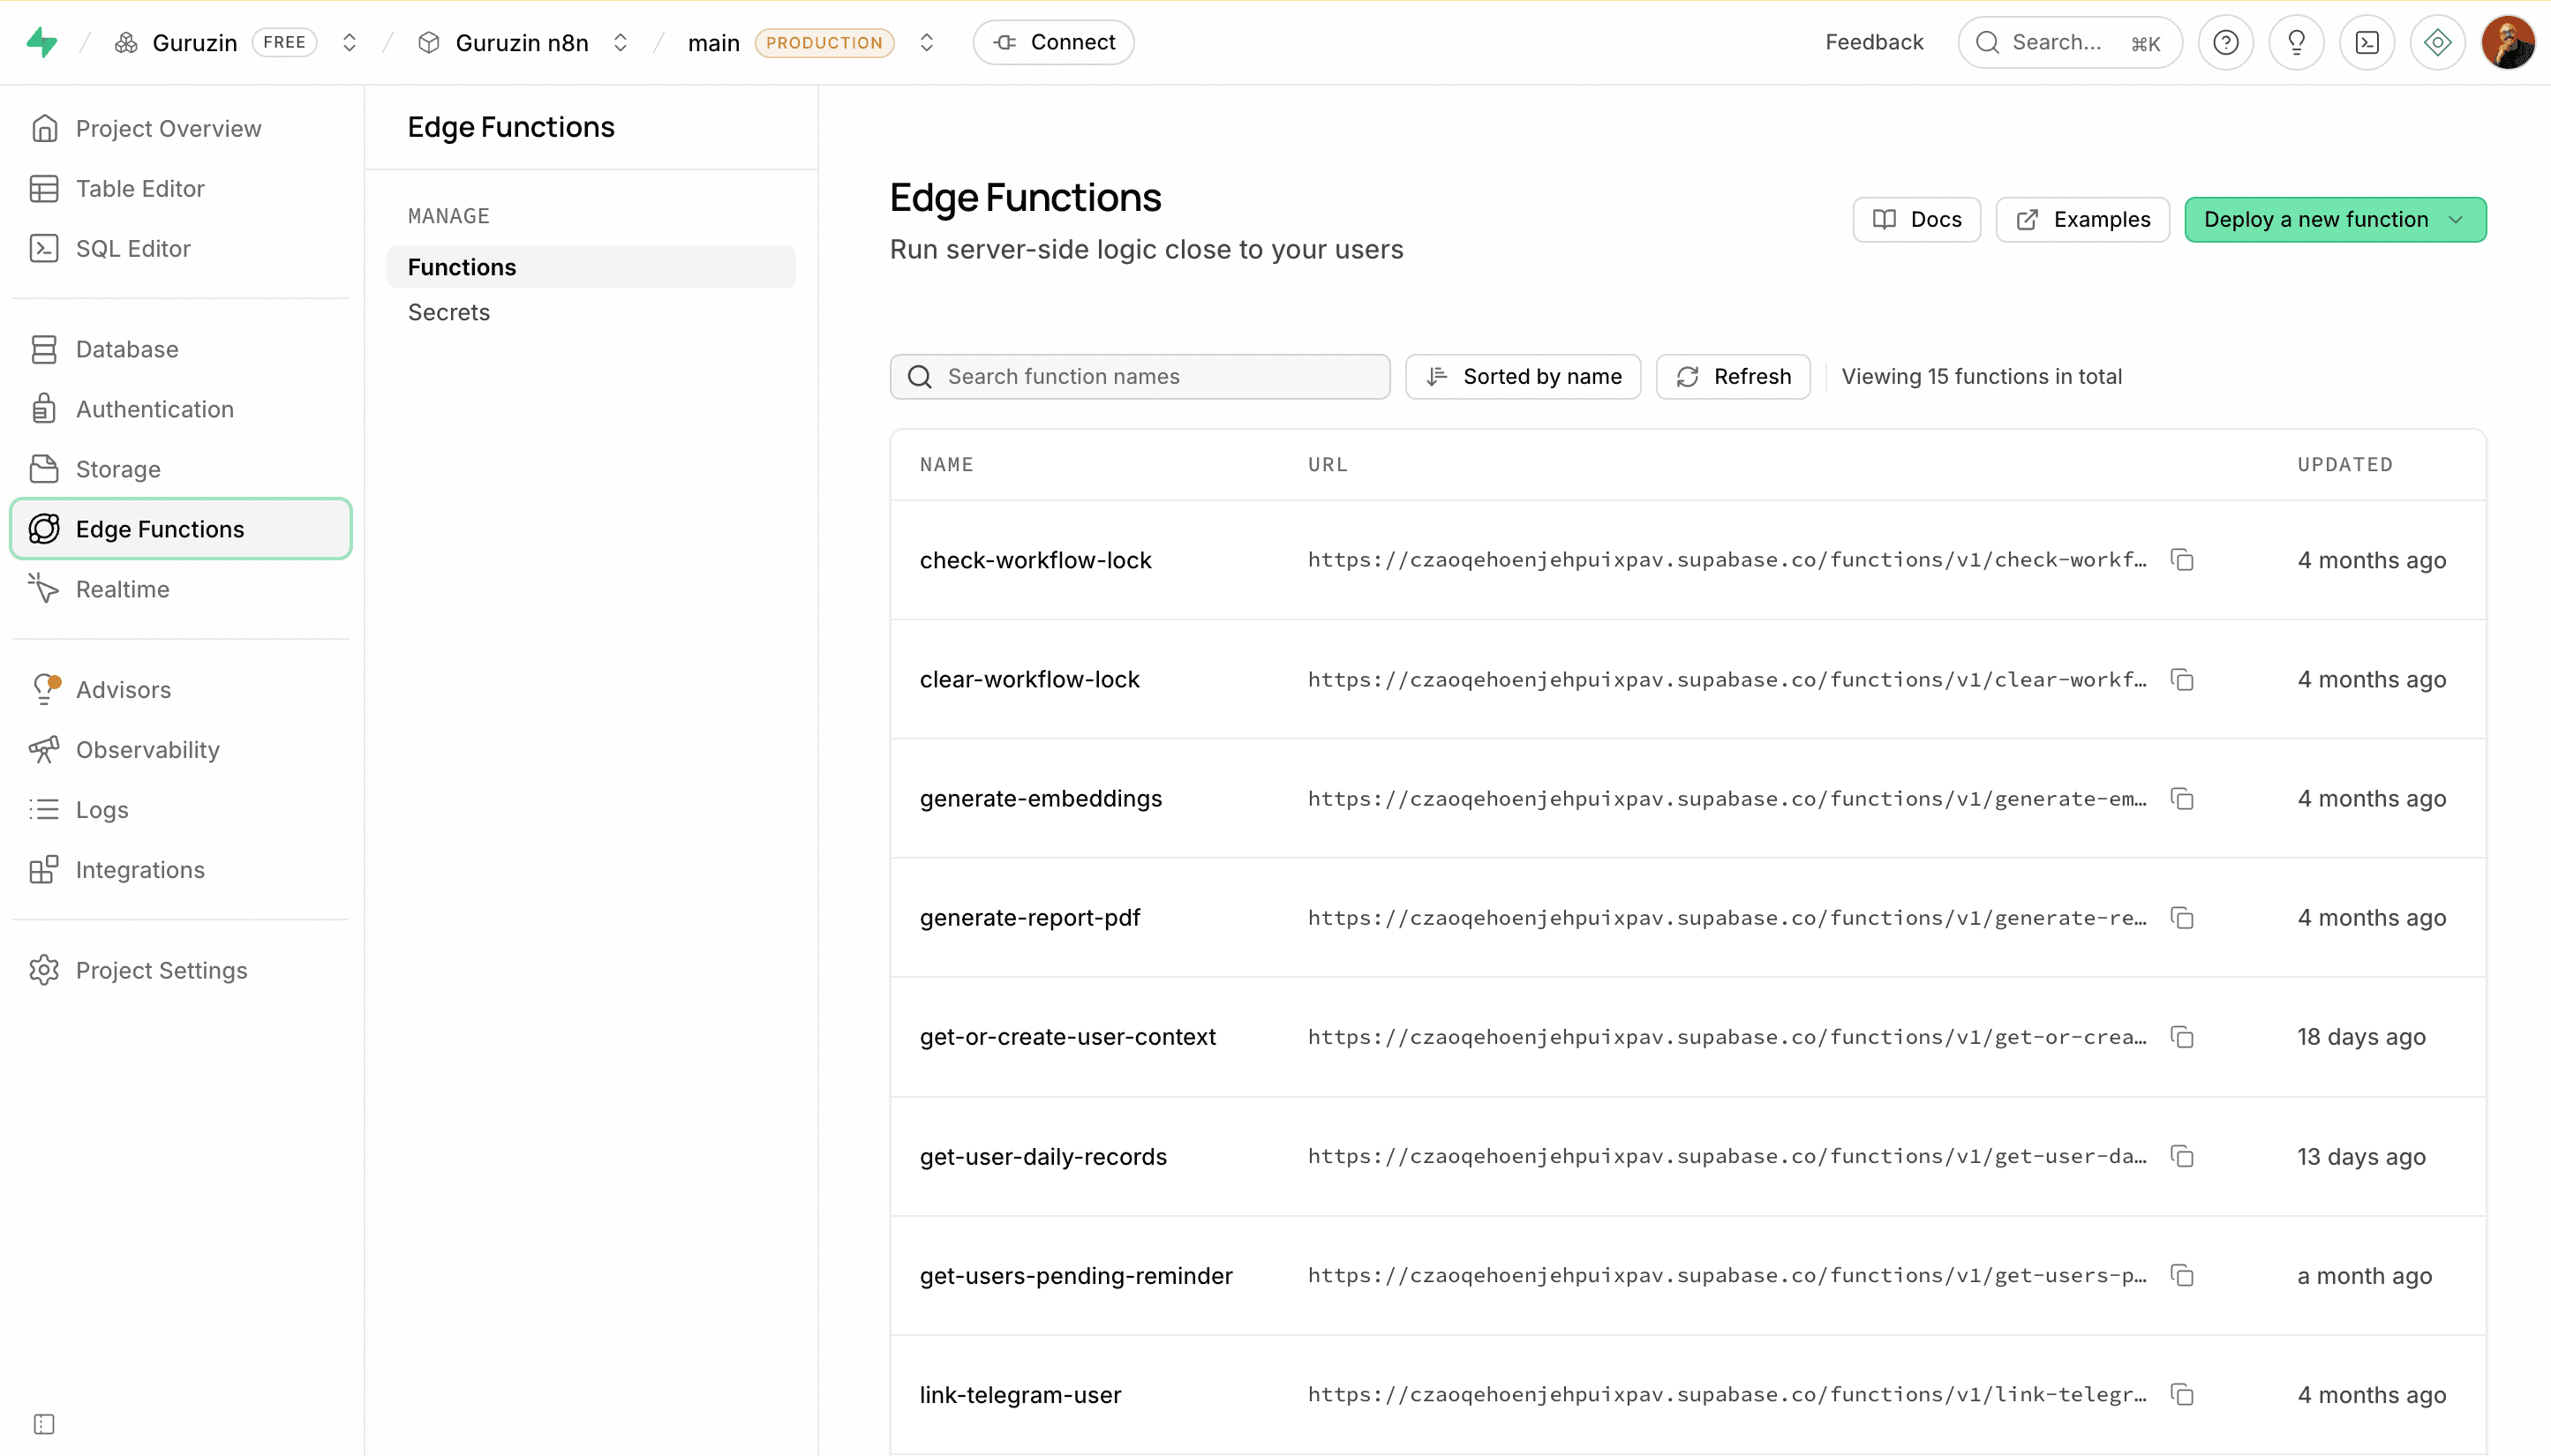Focus the Search function names field

[x=1140, y=376]
